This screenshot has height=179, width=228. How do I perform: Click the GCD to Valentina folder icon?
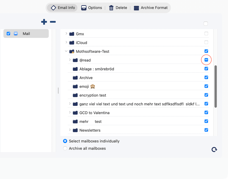[75, 113]
